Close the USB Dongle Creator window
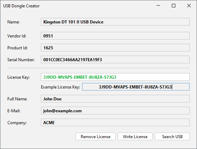Screen dimensions: 197x149 pos(189,6)
